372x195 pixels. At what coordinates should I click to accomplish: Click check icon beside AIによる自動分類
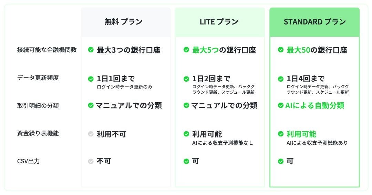[281, 105]
